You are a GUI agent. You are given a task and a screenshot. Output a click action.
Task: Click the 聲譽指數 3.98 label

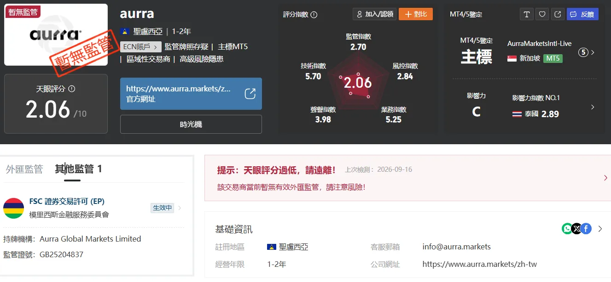click(x=323, y=114)
